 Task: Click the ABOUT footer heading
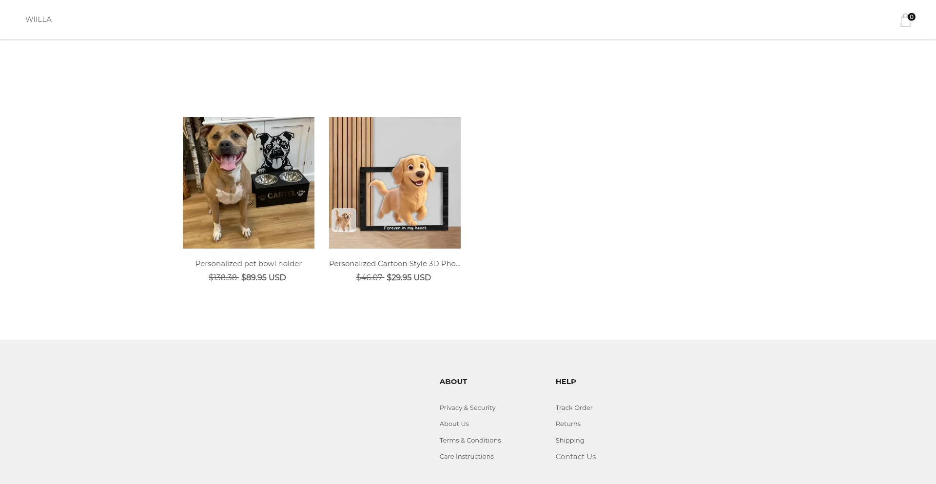point(453,382)
